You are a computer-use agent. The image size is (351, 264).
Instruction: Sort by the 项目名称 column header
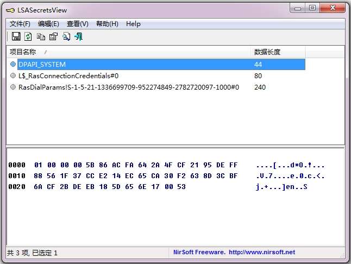[128, 52]
